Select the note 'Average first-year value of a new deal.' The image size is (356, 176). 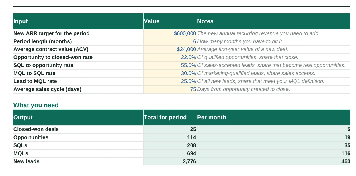243,49
